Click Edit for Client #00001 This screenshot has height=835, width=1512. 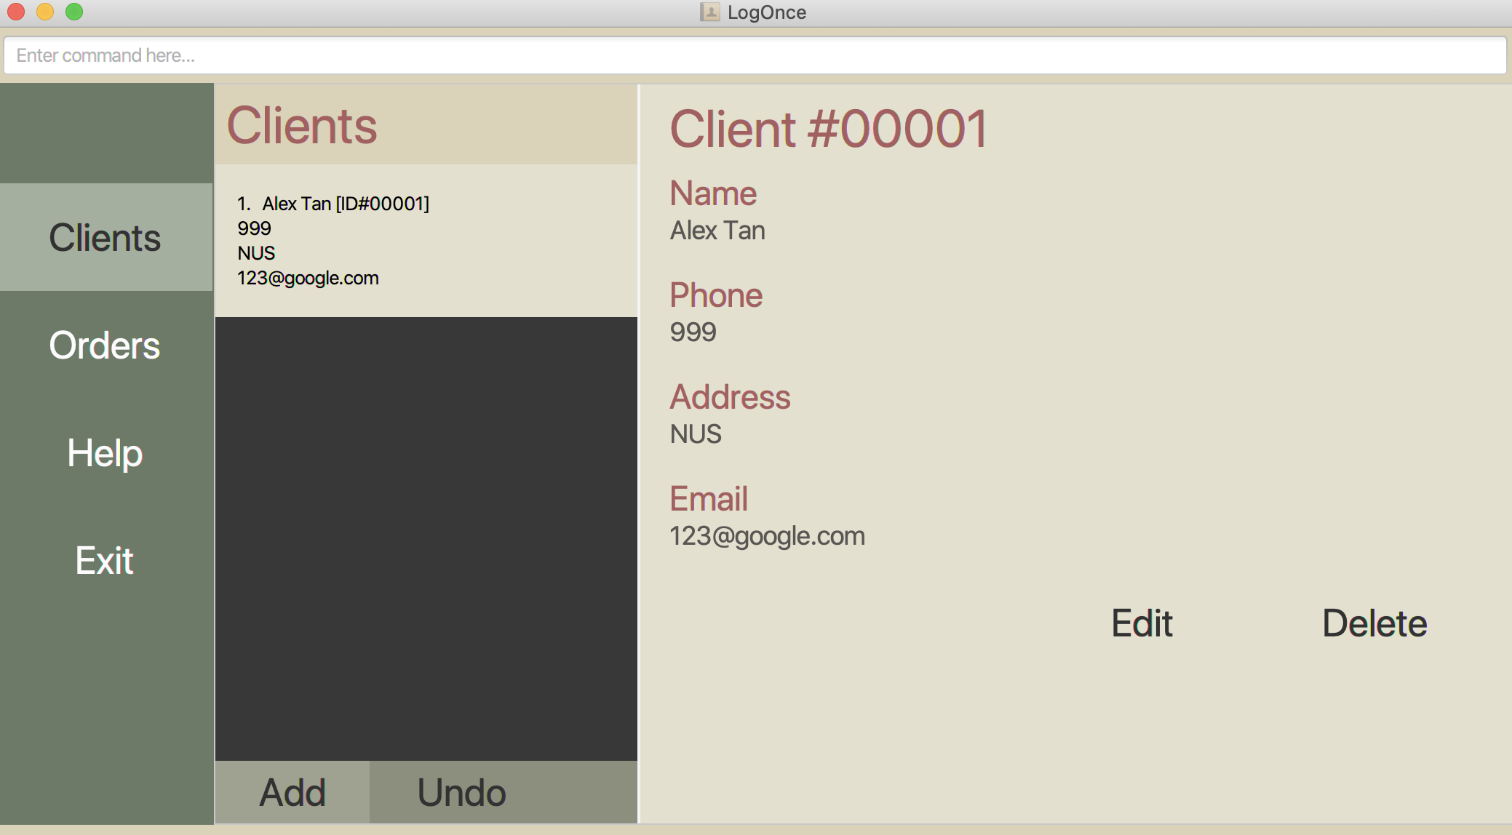1142,623
